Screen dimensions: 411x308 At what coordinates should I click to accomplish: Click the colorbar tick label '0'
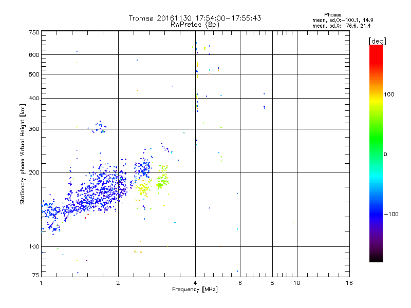click(385, 155)
